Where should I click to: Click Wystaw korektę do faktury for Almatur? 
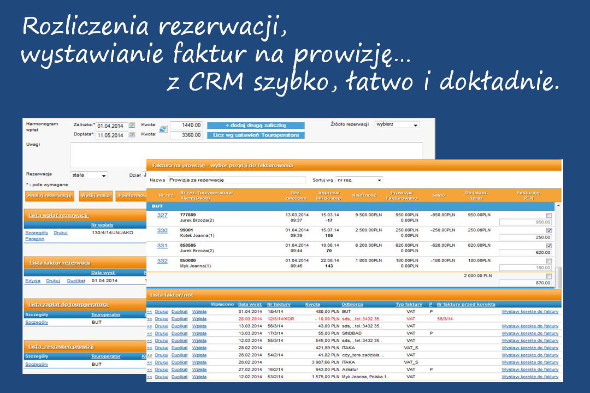pos(530,370)
